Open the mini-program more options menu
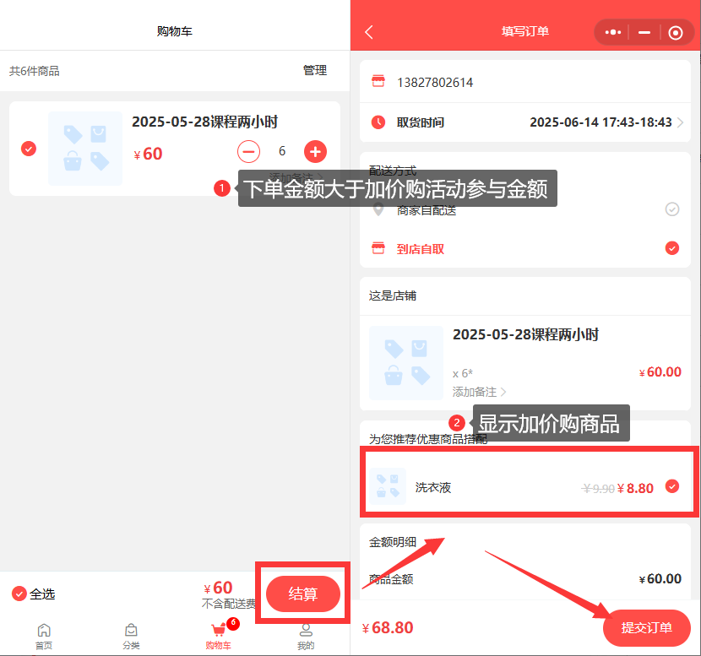Screen dimensions: 701x656 [x=613, y=32]
